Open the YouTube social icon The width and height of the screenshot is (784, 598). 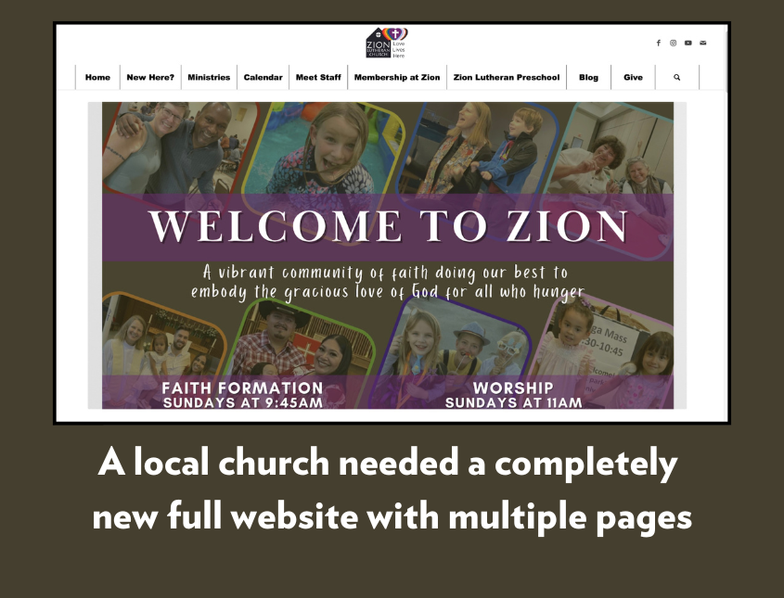(688, 43)
